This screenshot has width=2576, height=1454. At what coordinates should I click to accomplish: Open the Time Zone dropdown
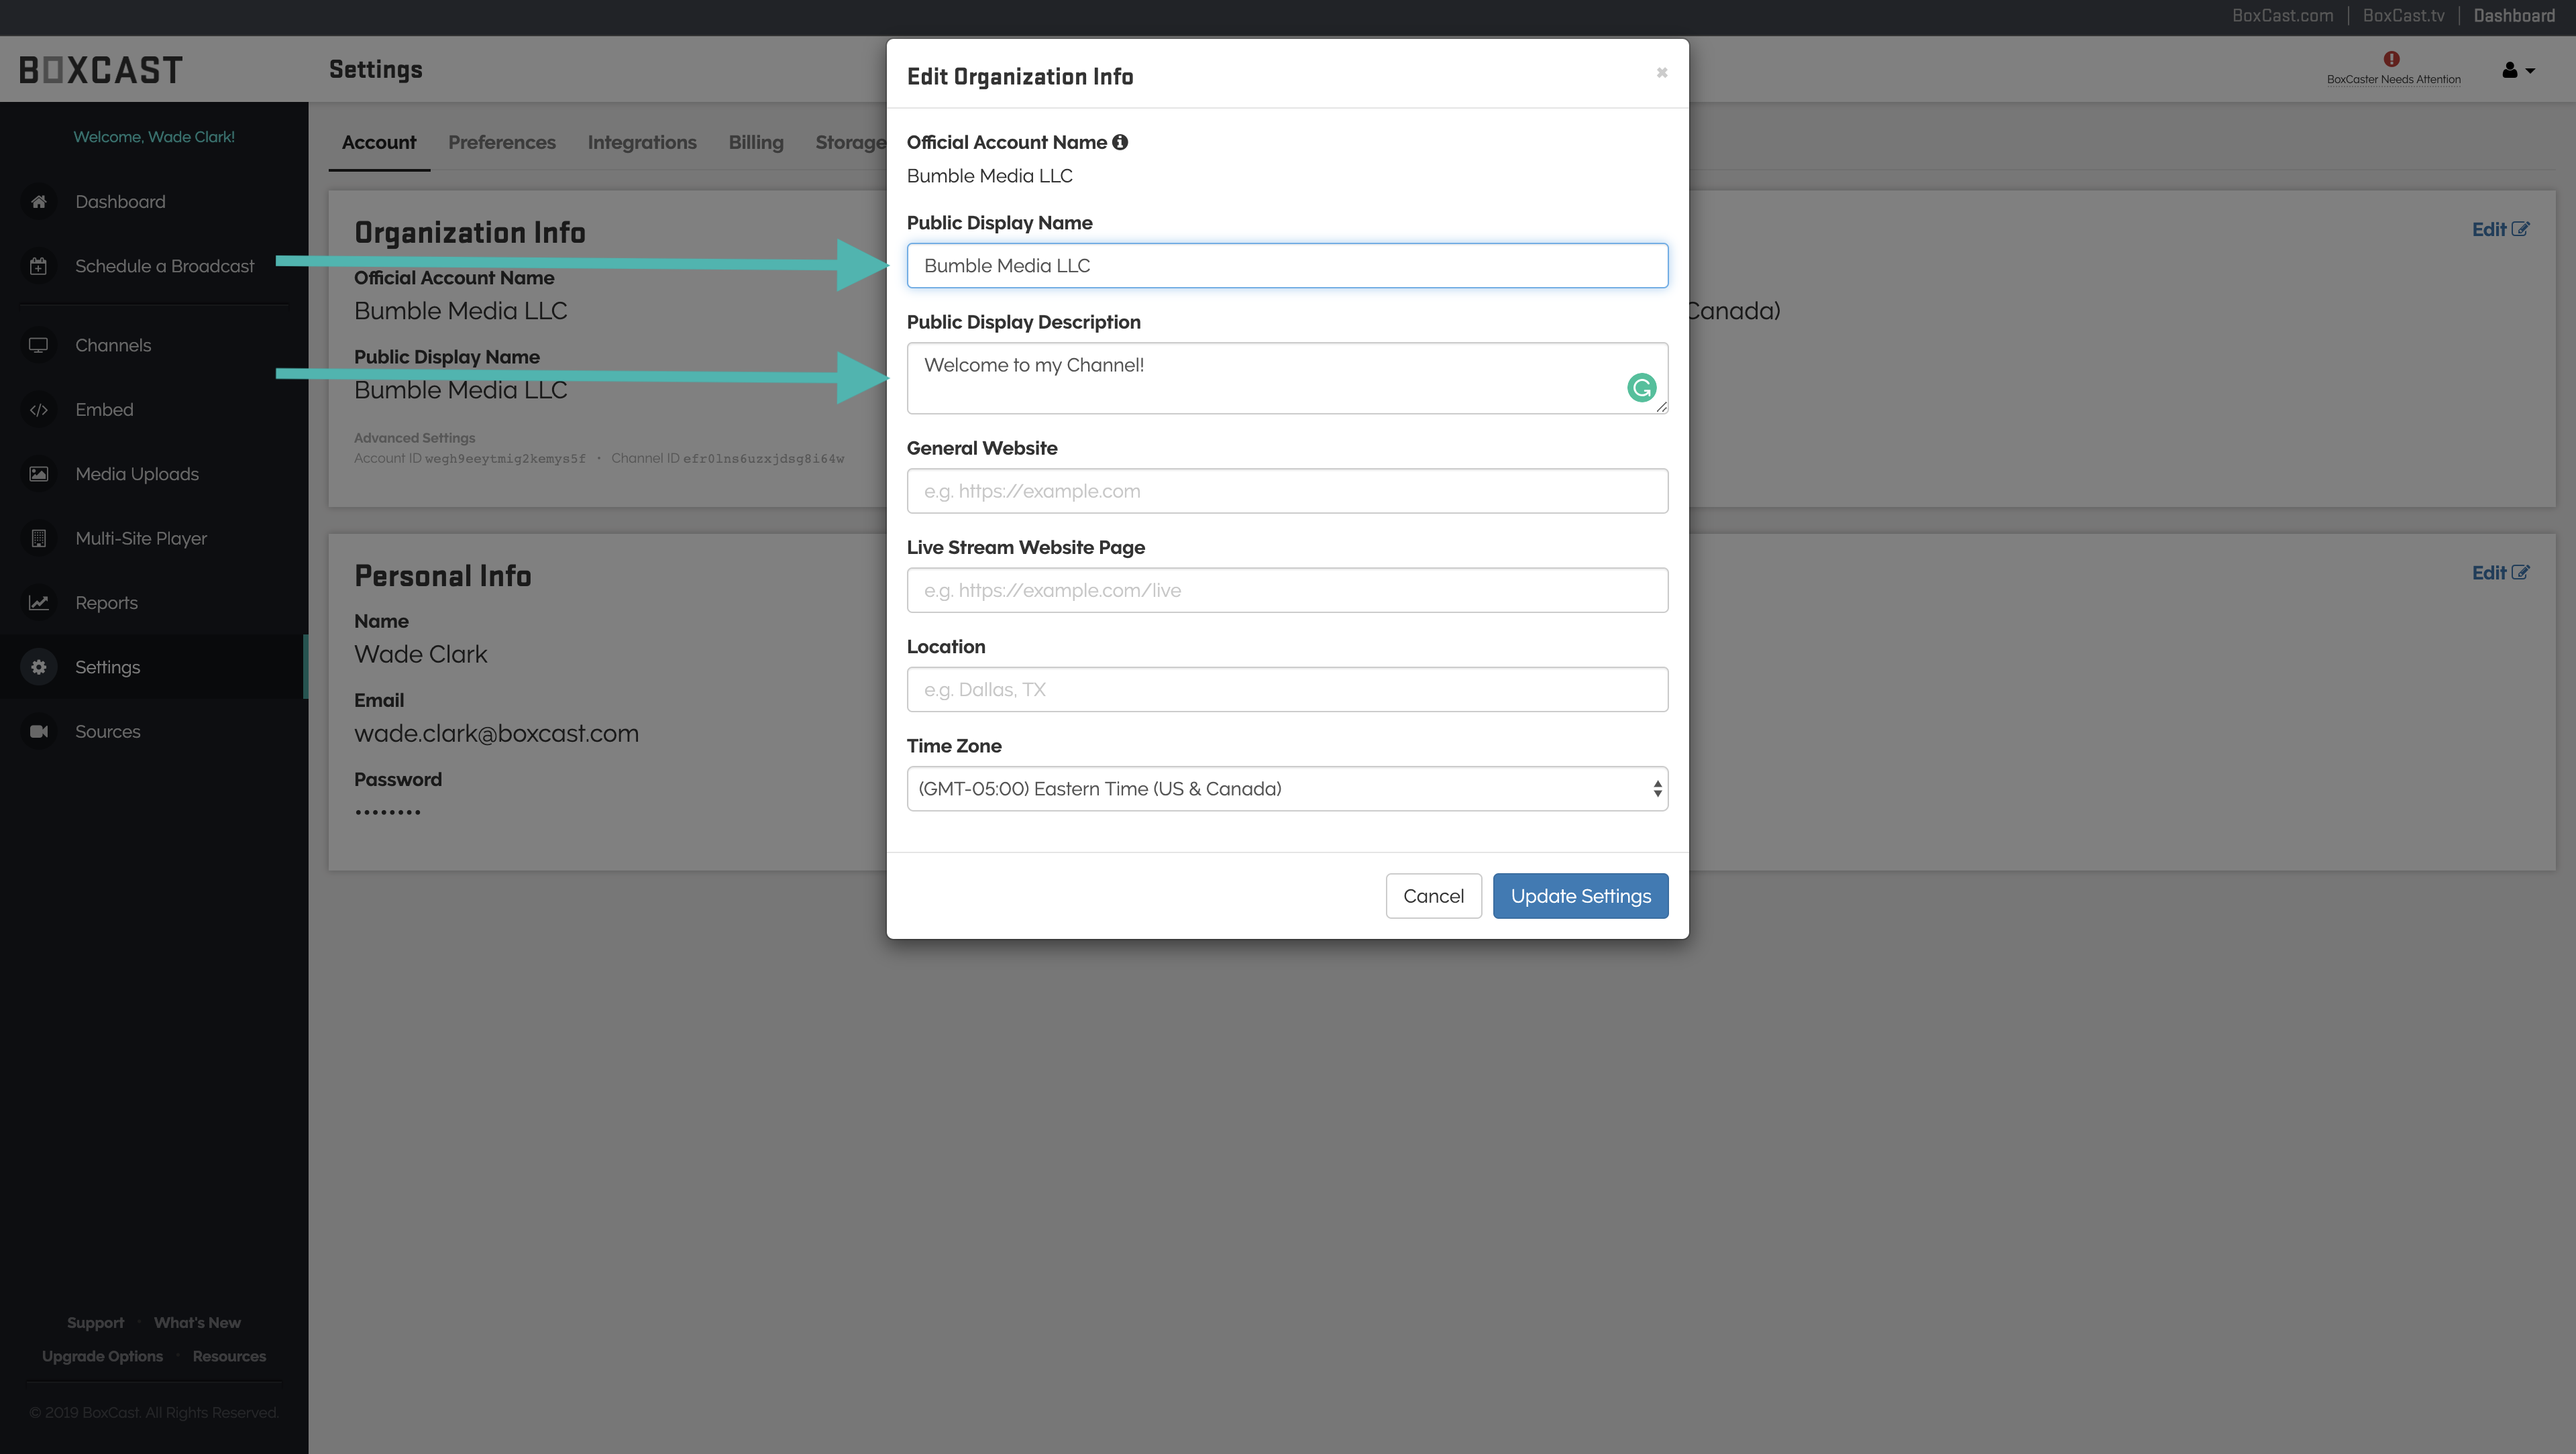[x=1286, y=789]
